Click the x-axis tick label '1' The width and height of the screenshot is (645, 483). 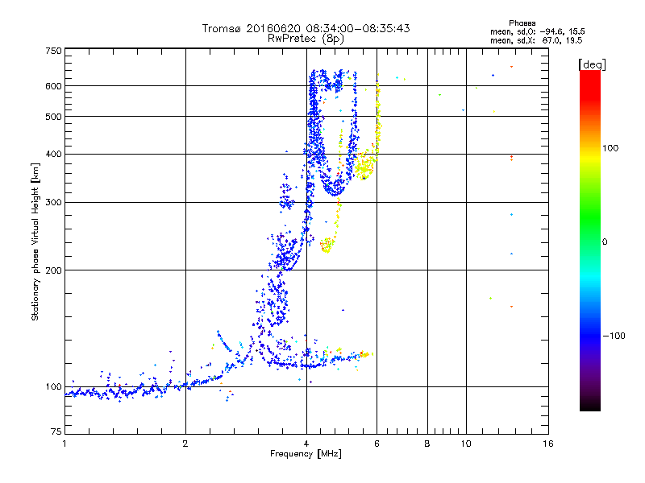pyautogui.click(x=64, y=444)
